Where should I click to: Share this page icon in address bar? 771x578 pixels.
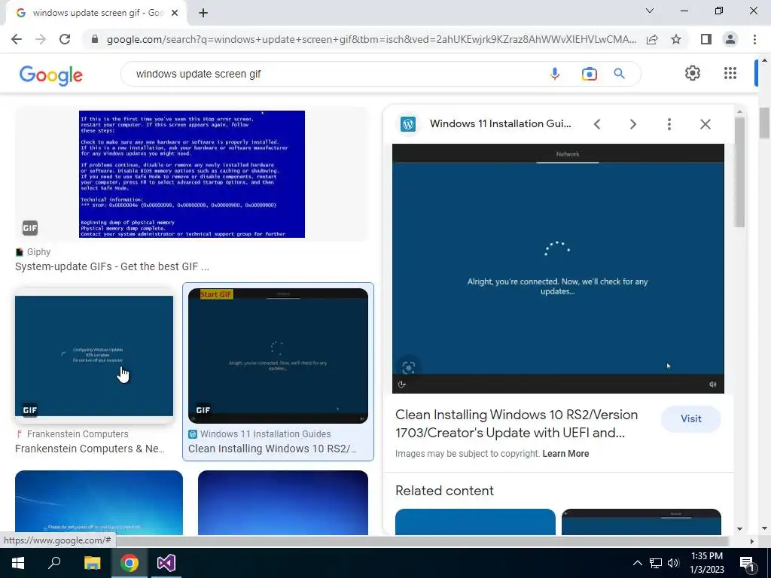[652, 39]
